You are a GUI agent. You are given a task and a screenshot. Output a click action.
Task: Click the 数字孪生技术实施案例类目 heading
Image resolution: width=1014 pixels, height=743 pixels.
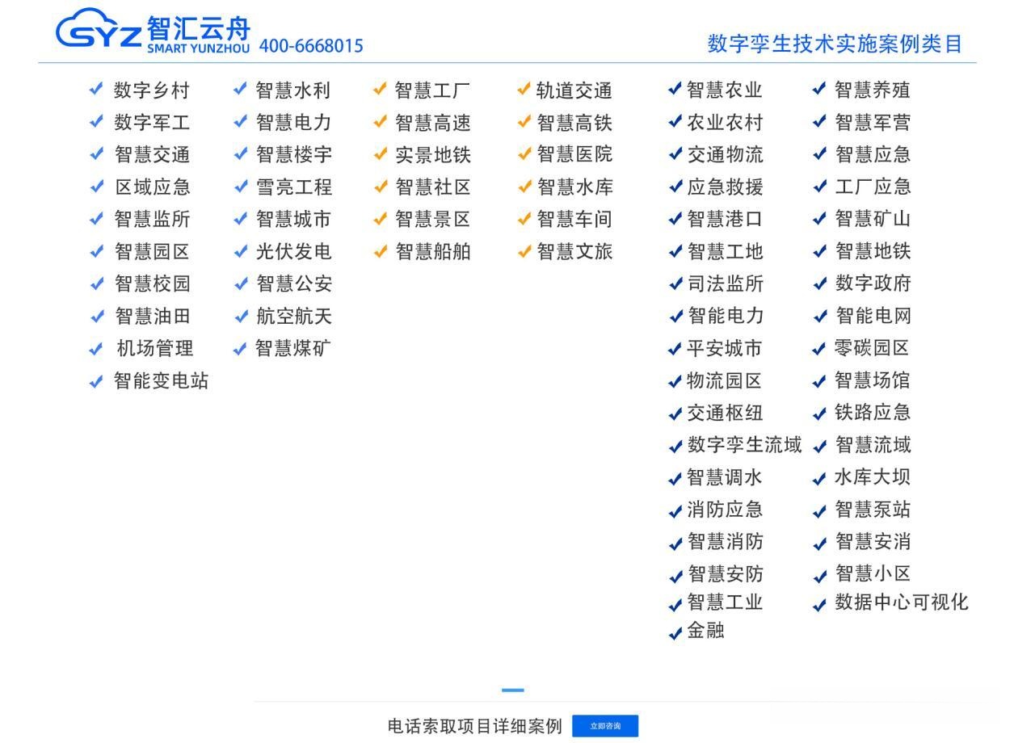[835, 45]
